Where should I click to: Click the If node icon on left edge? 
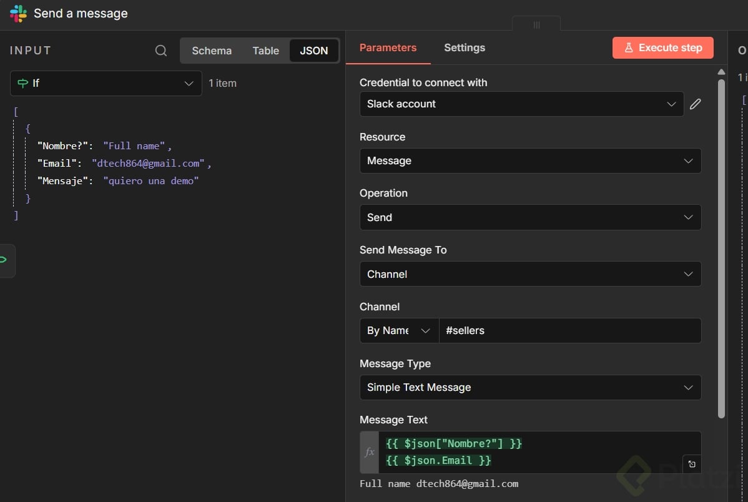pos(4,260)
